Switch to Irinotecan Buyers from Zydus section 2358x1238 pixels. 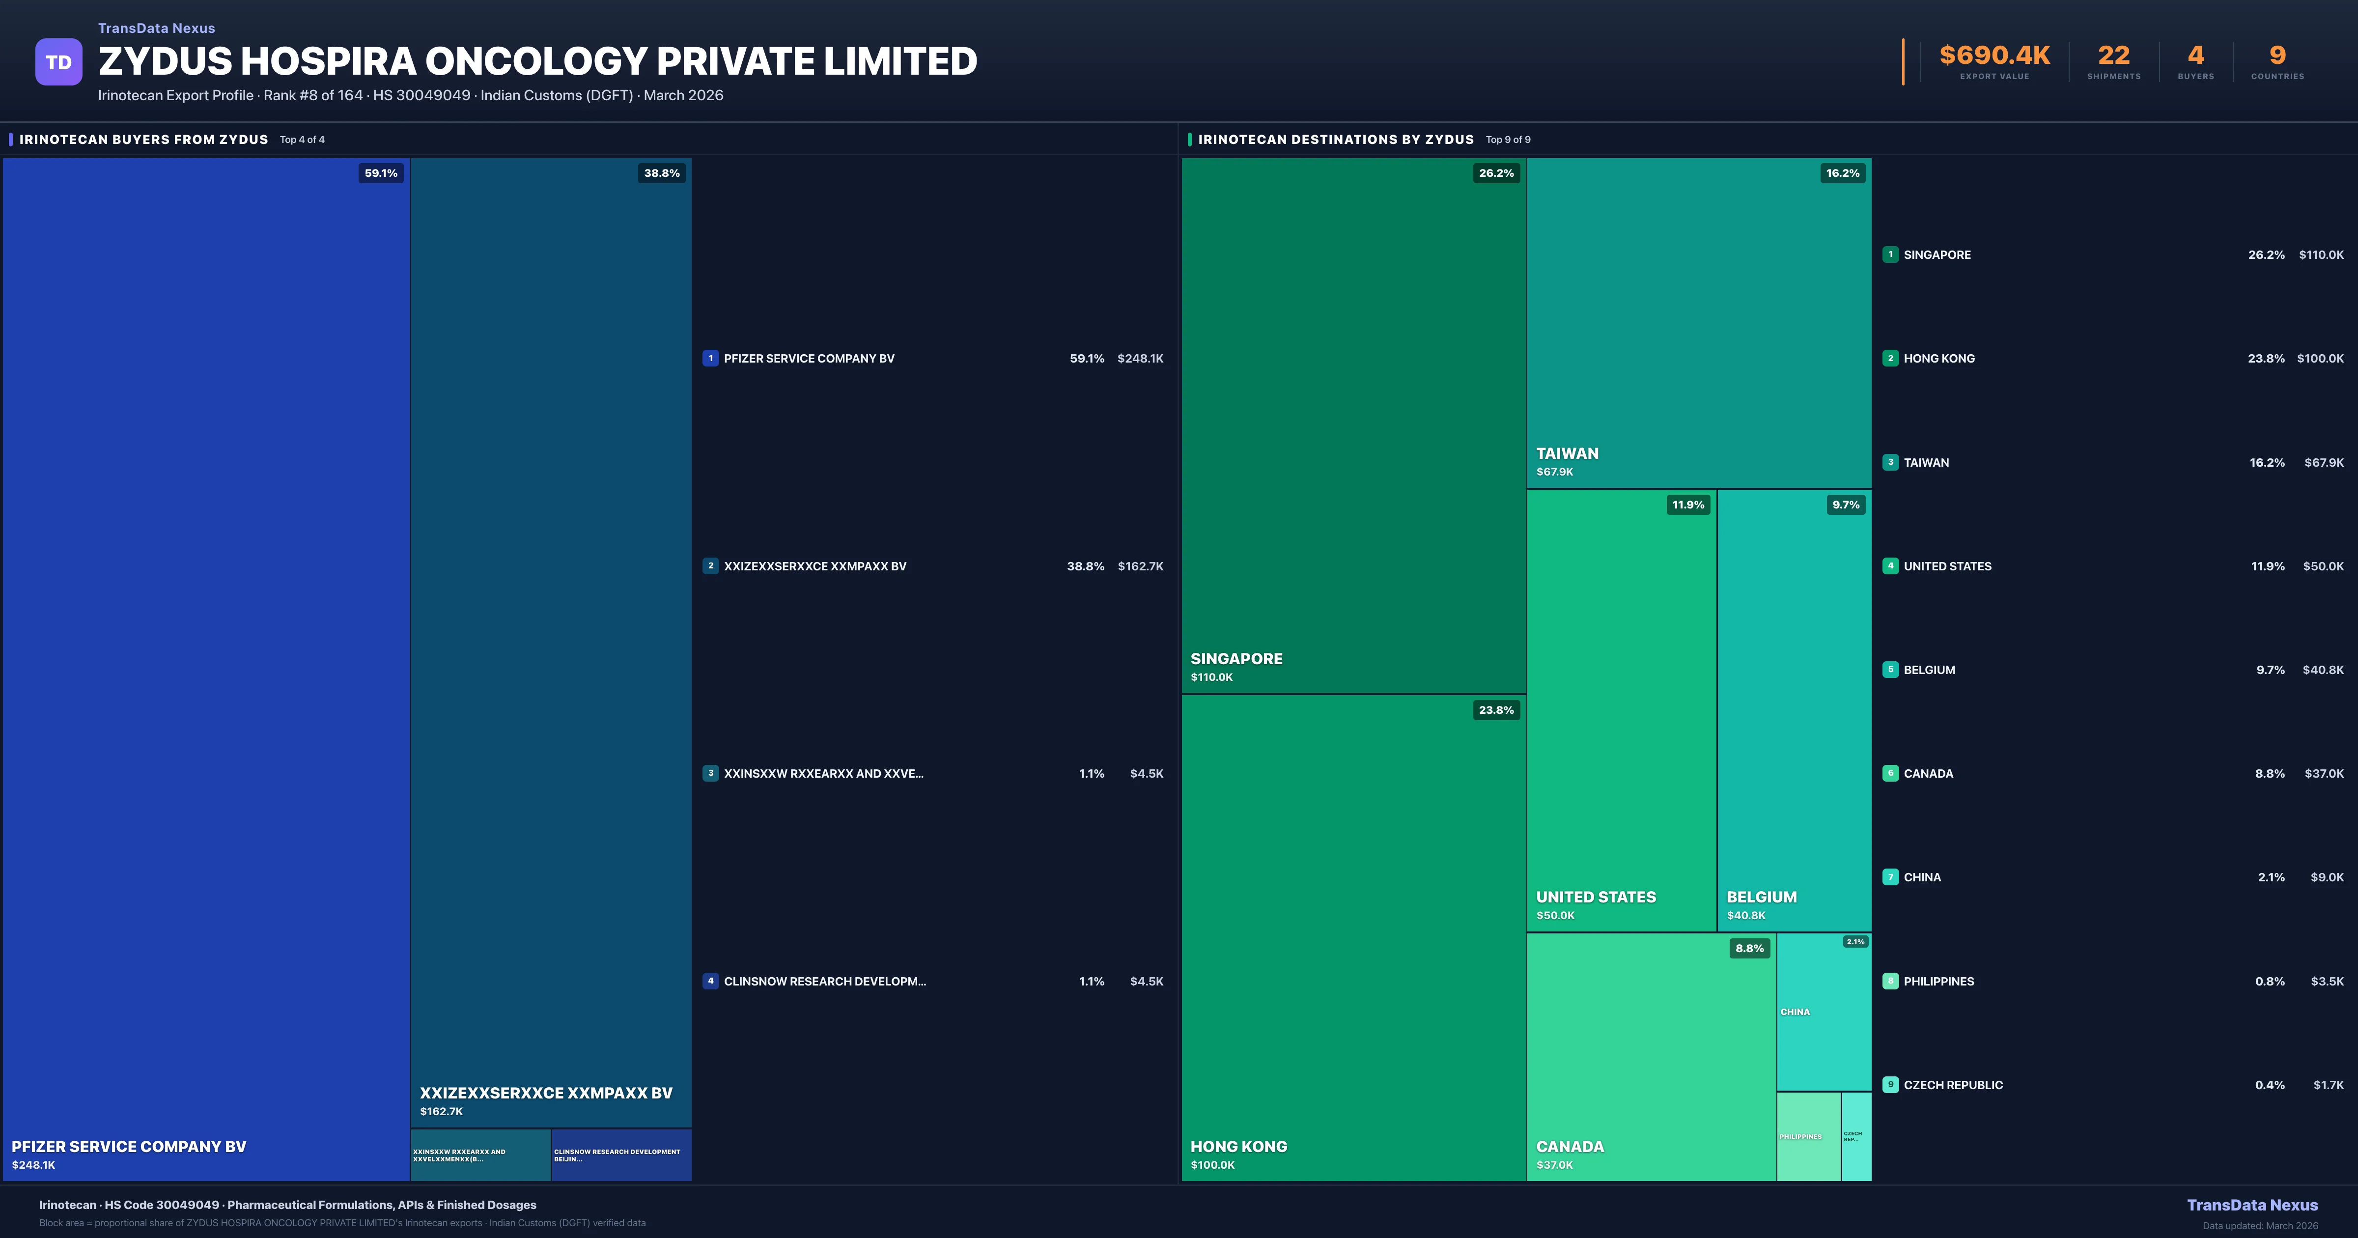pos(143,139)
